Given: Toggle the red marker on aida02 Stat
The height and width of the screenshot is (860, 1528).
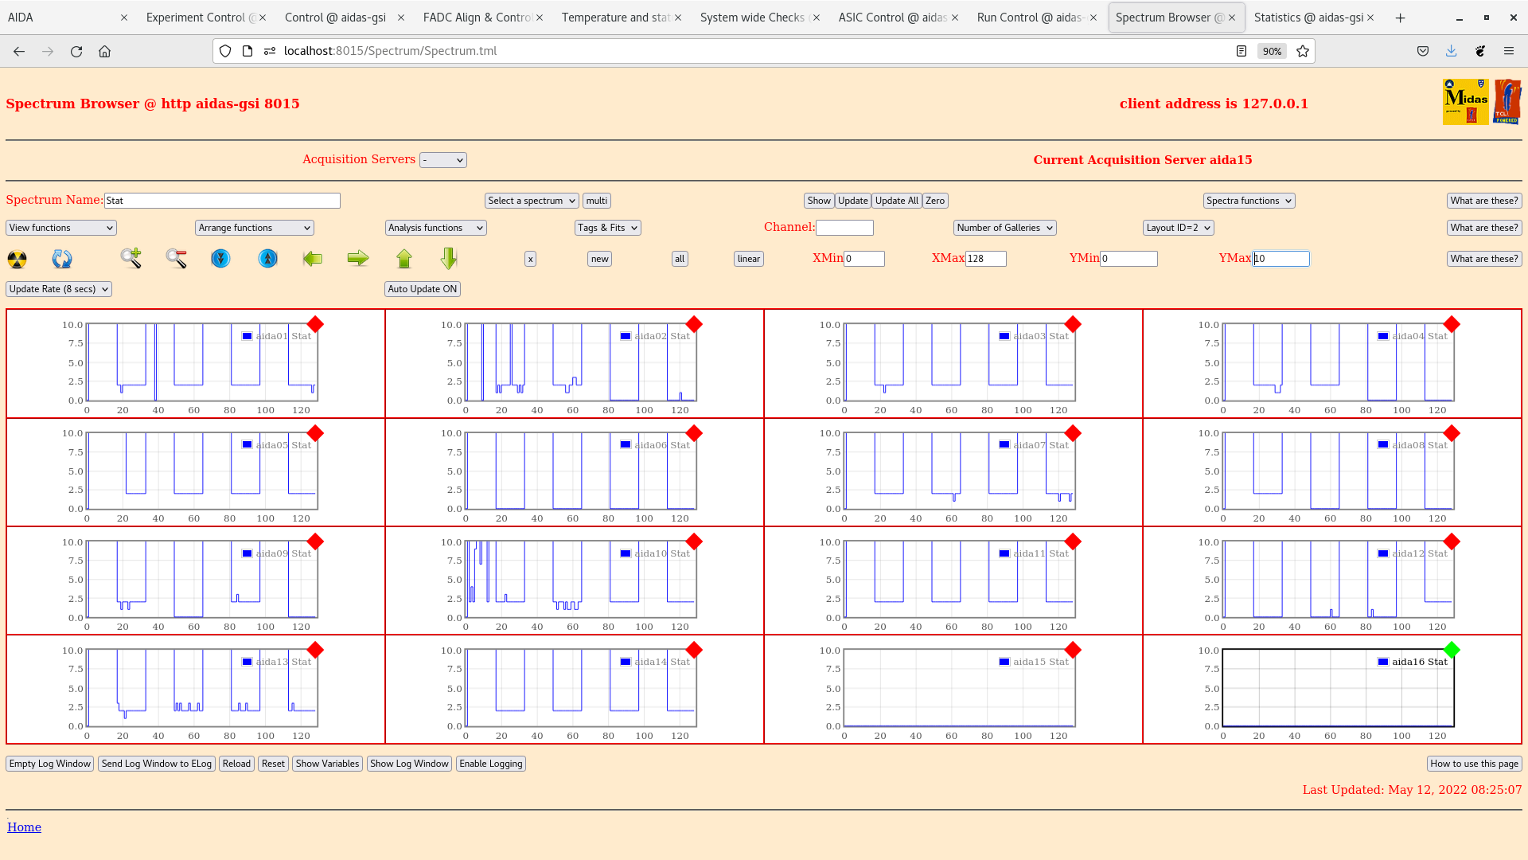Looking at the screenshot, I should 694,324.
